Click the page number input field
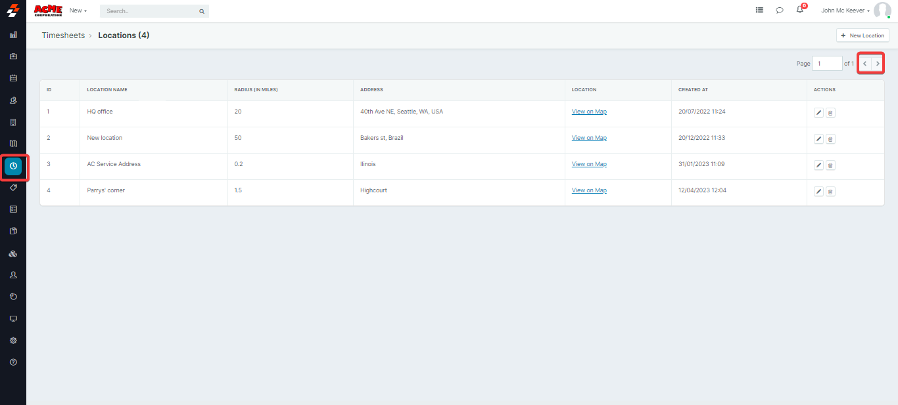The width and height of the screenshot is (898, 405). click(x=827, y=64)
